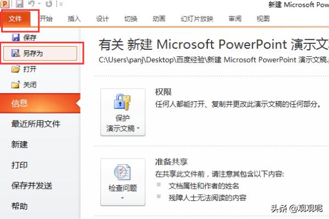Switch to the 视图 ribbon tab
Screen dimensions: 329x219
point(263,19)
